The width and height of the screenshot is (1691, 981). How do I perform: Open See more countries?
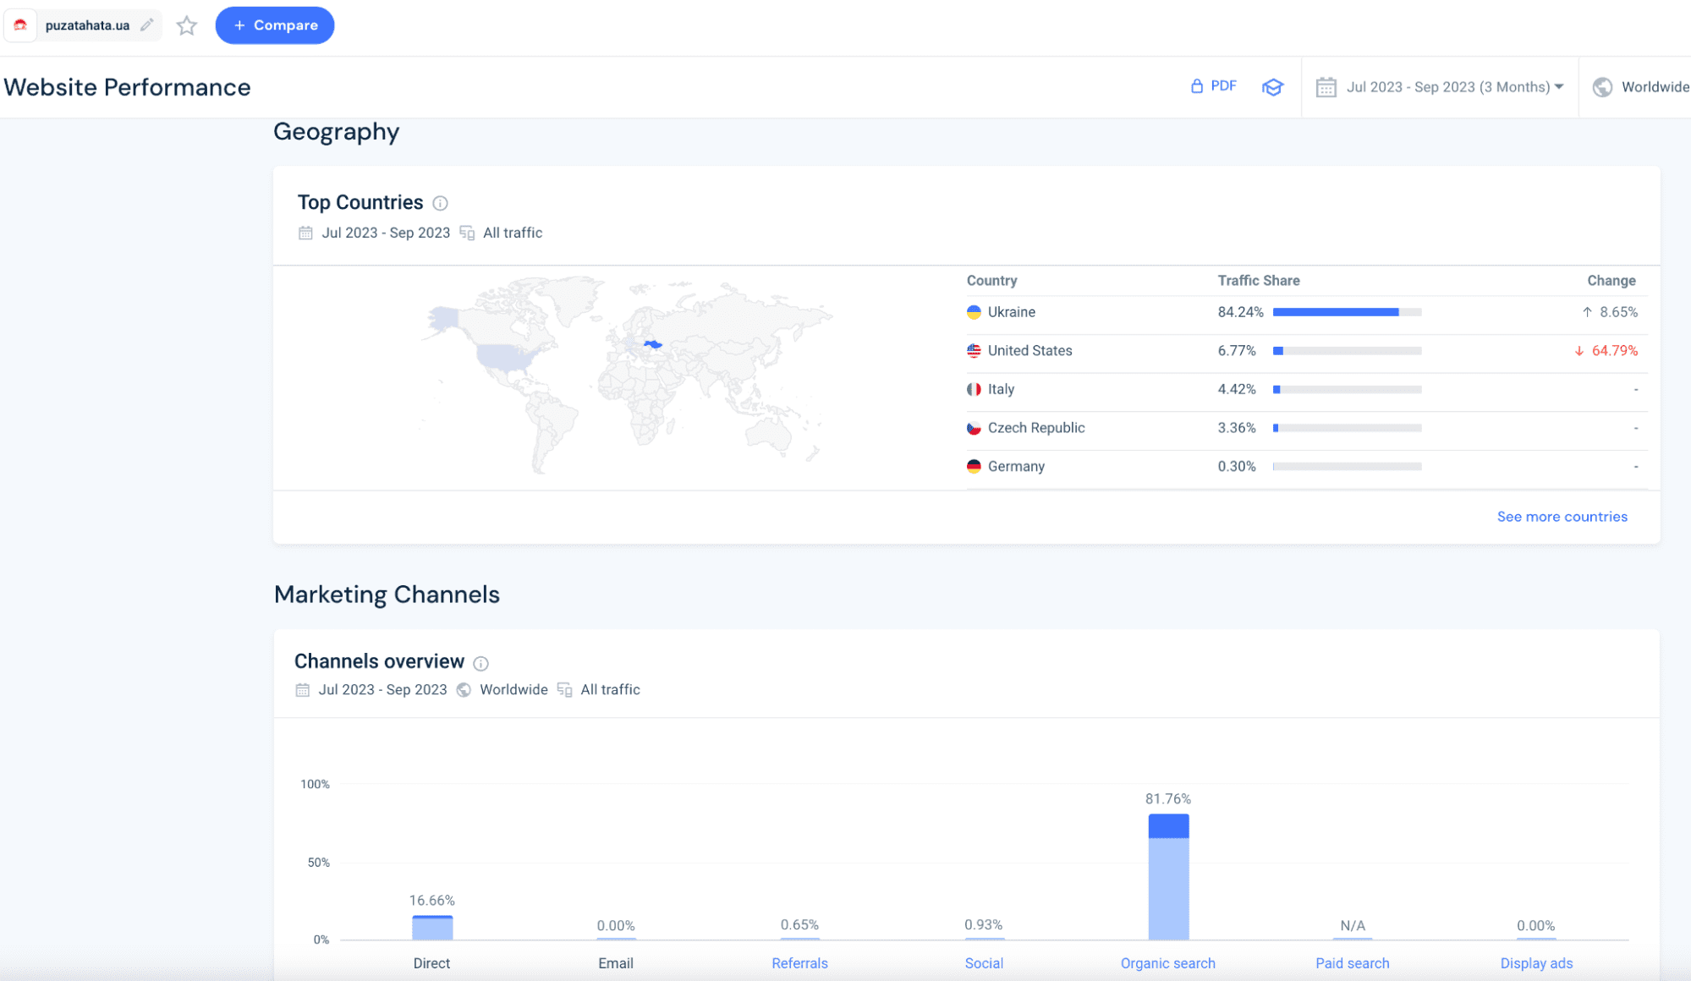(1562, 516)
